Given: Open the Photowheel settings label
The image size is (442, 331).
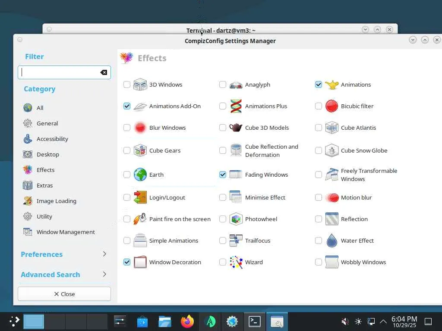Looking at the screenshot, I should coord(261,219).
